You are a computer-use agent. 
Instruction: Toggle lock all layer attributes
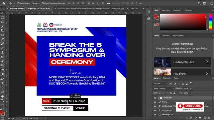point(175,93)
